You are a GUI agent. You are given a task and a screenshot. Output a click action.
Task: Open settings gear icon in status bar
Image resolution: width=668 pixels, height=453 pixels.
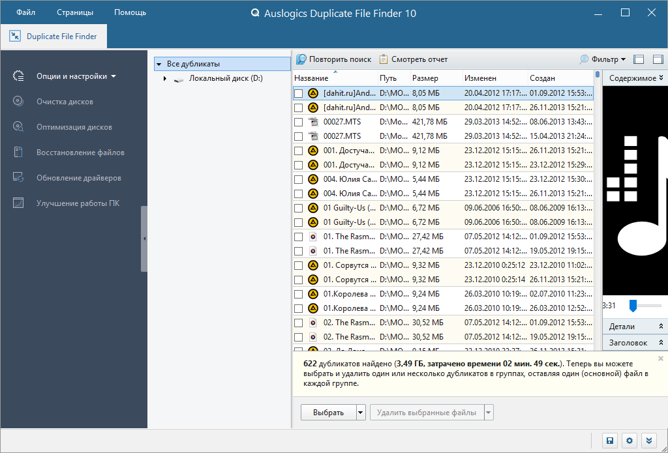(630, 441)
